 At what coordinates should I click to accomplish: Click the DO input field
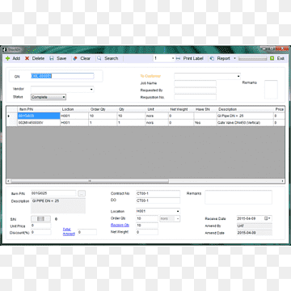(x=158, y=200)
